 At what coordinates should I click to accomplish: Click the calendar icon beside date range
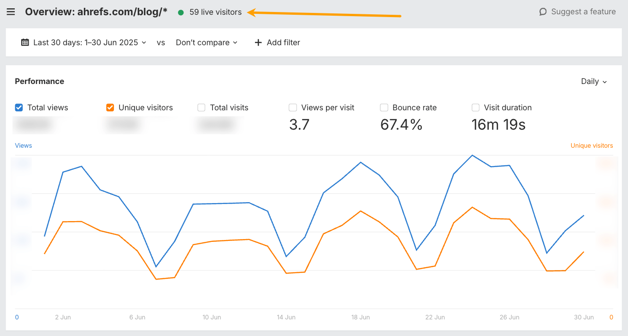tap(25, 42)
